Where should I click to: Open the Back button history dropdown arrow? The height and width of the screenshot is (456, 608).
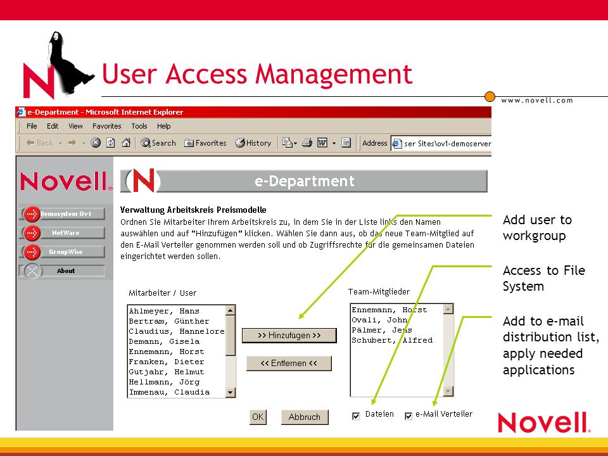(61, 144)
